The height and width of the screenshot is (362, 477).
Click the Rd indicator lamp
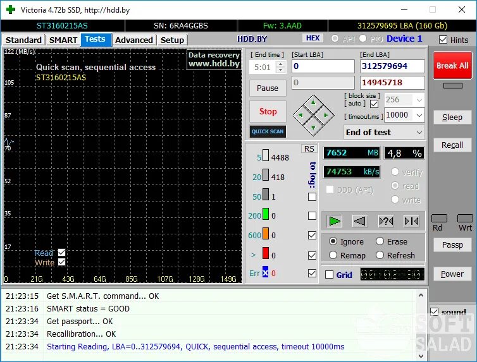(x=439, y=218)
